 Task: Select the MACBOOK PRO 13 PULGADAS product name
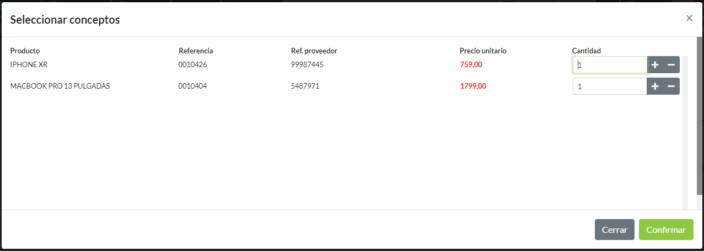(60, 86)
